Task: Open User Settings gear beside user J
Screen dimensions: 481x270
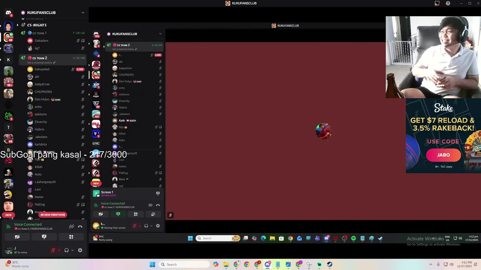Action: tap(80, 250)
